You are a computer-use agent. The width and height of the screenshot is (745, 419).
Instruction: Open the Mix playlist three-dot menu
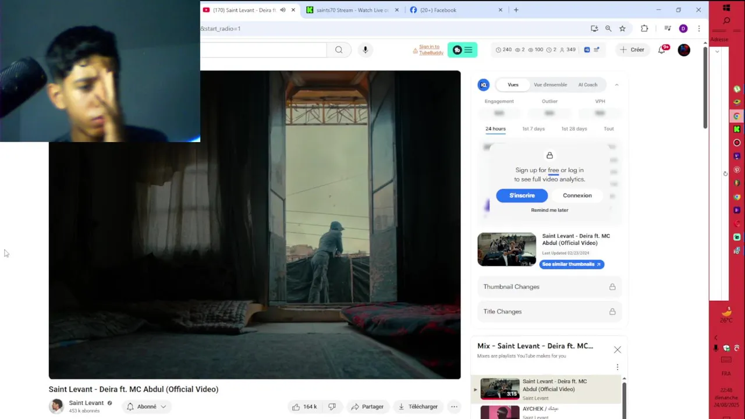pos(618,367)
